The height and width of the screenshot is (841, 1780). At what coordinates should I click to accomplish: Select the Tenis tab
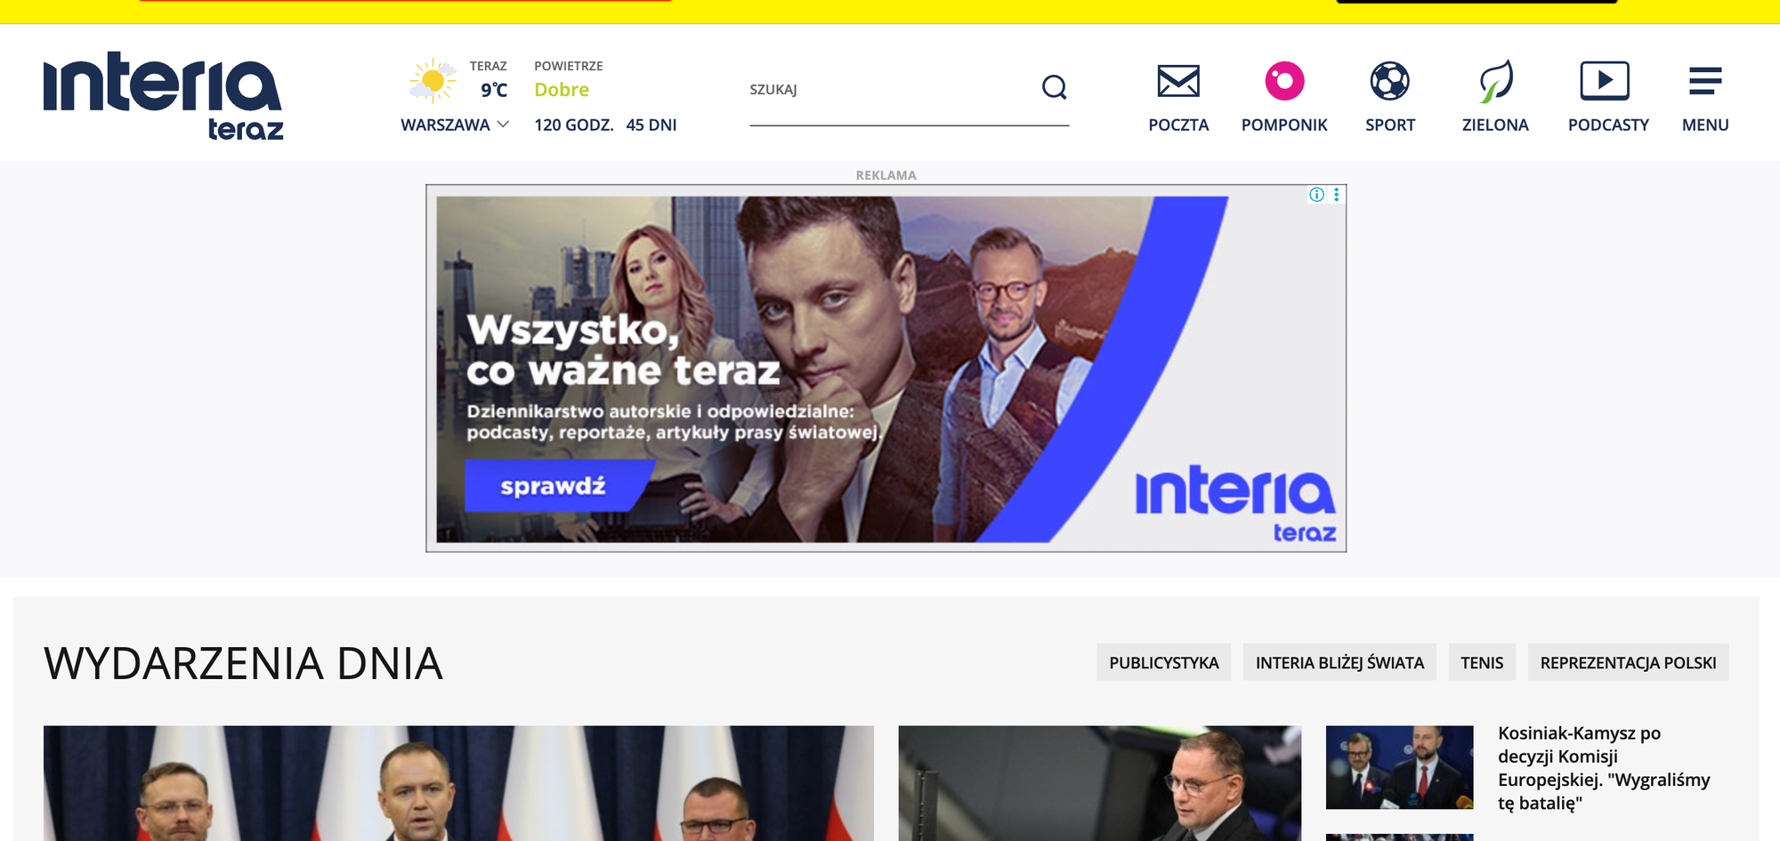pos(1482,662)
